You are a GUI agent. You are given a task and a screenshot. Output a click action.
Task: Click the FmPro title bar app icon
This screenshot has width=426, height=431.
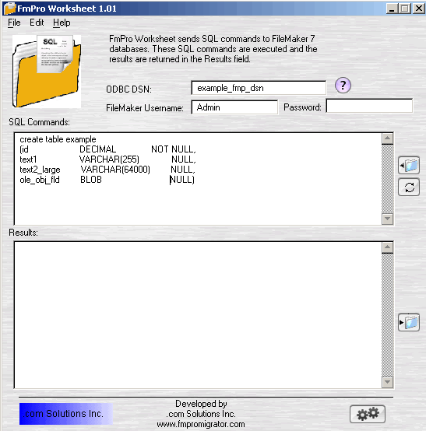(9, 9)
